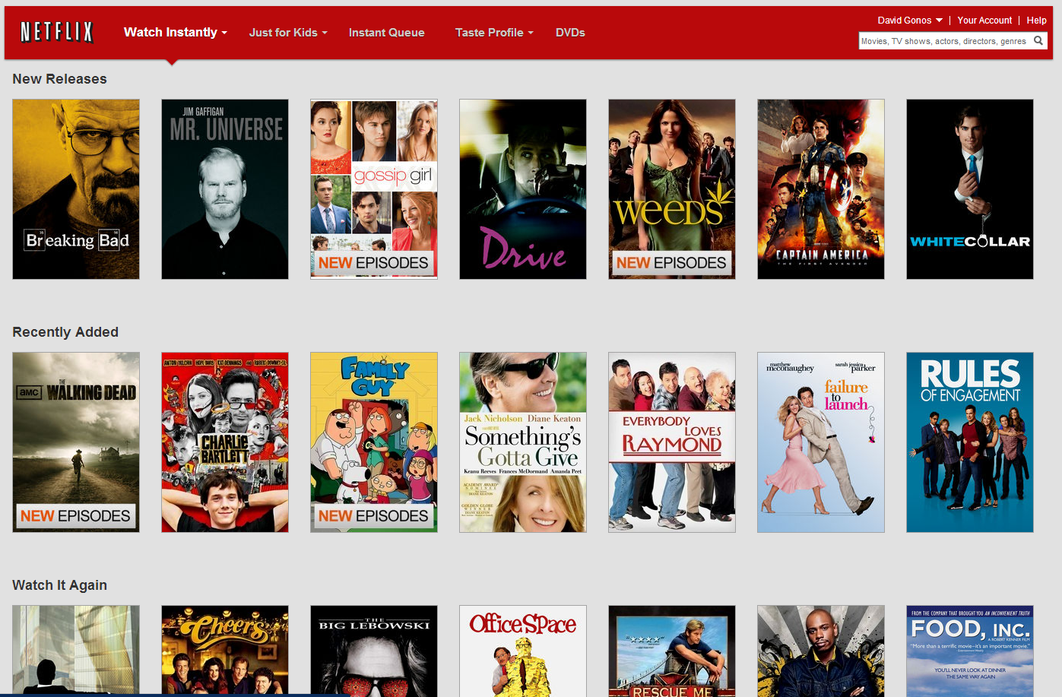Open the Watch Instantly dropdown menu
This screenshot has width=1062, height=697.
tap(175, 32)
